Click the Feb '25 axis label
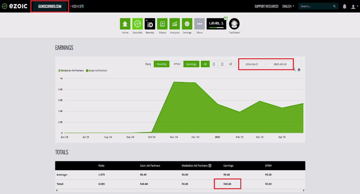This screenshot has height=194, width=360. (240, 137)
